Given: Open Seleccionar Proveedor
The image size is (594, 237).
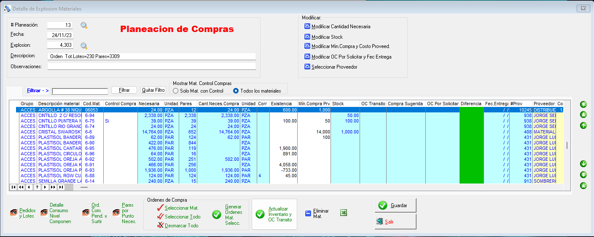Looking at the screenshot, I should tap(331, 67).
